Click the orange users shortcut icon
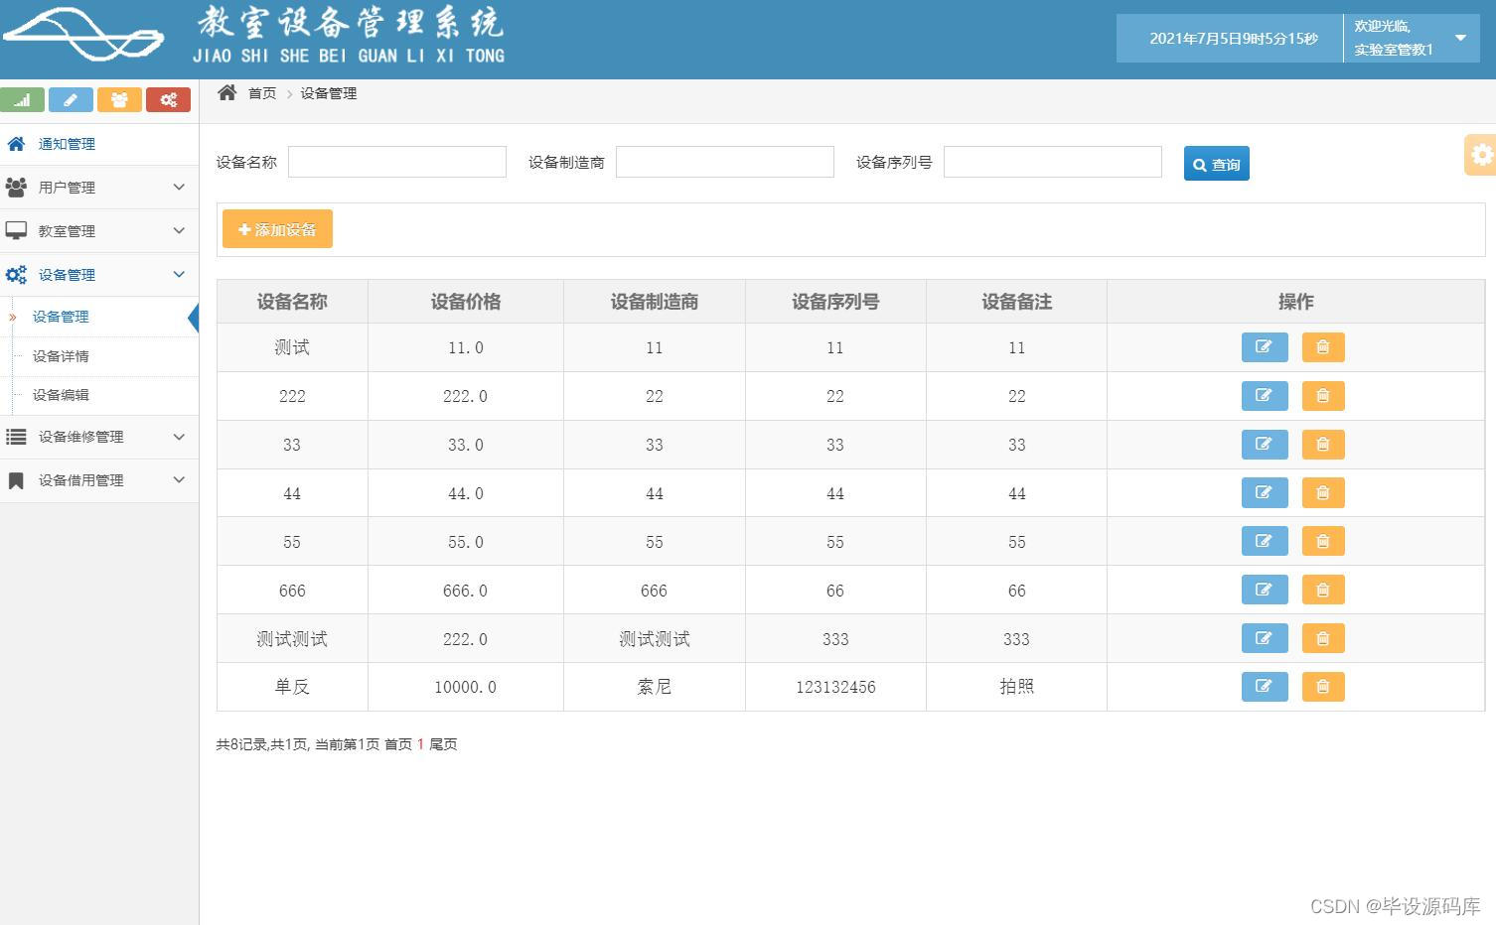Image resolution: width=1496 pixels, height=925 pixels. 119,99
